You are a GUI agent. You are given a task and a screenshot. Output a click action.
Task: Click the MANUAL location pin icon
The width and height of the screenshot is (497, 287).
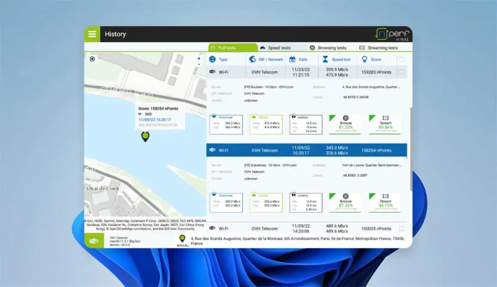click(183, 239)
